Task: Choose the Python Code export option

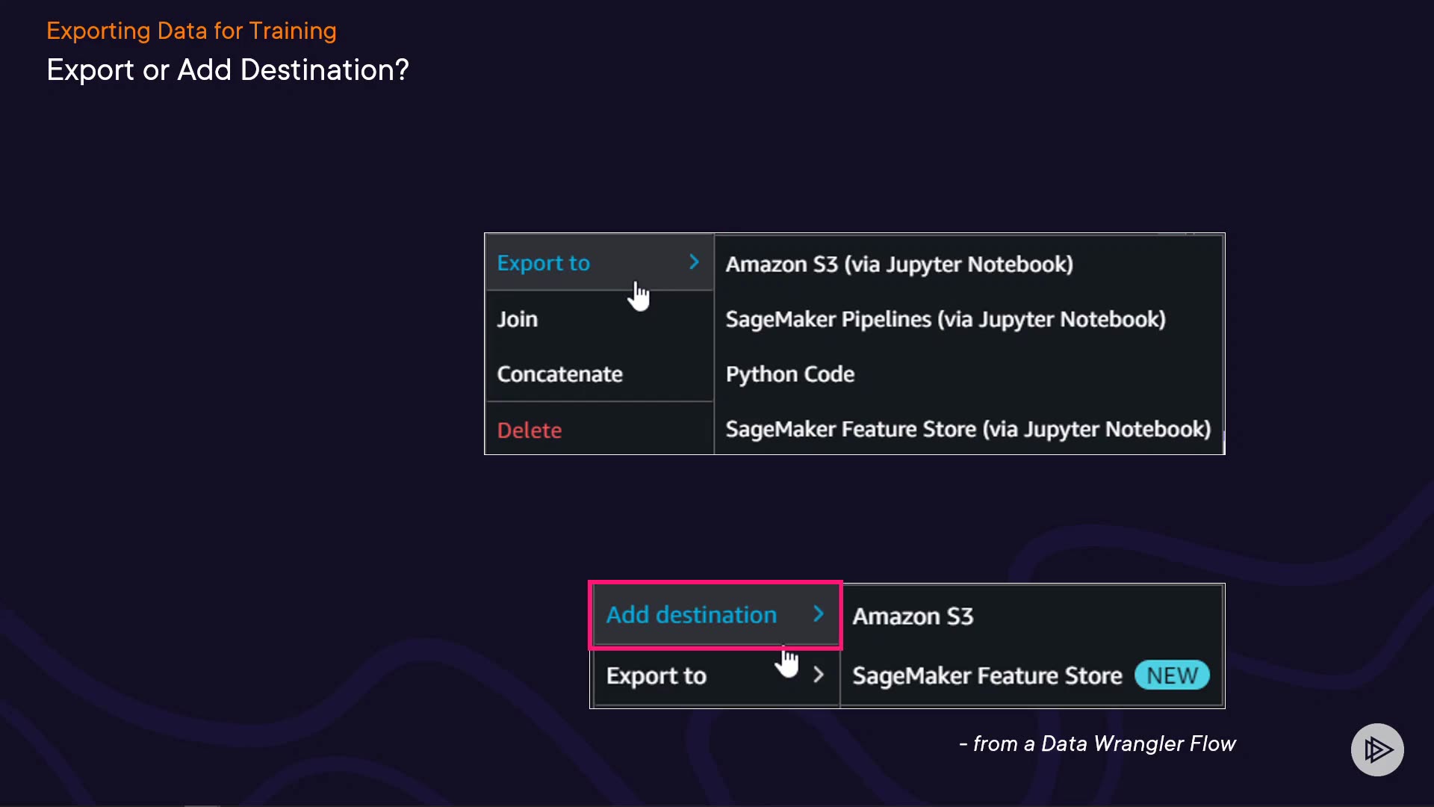Action: point(790,374)
